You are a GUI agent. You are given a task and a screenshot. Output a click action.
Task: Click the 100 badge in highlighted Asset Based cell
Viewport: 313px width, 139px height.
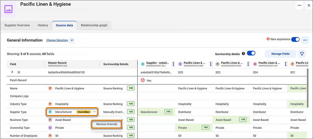pyautogui.click(x=243, y=120)
